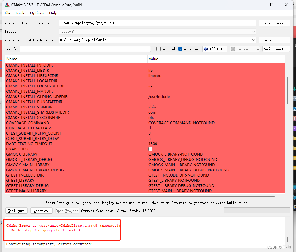
Task: Open the Preset dropdown showing <custom>
Action: [x=254, y=31]
